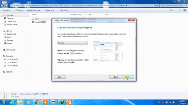Close the Configuration Wizard dialog
The width and height of the screenshot is (188, 105).
point(132,20)
